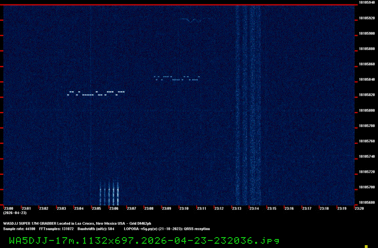The width and height of the screenshot is (378, 248).
Task: Click the Bandwidth (mHz): 504 text
Action: pyautogui.click(x=96, y=229)
